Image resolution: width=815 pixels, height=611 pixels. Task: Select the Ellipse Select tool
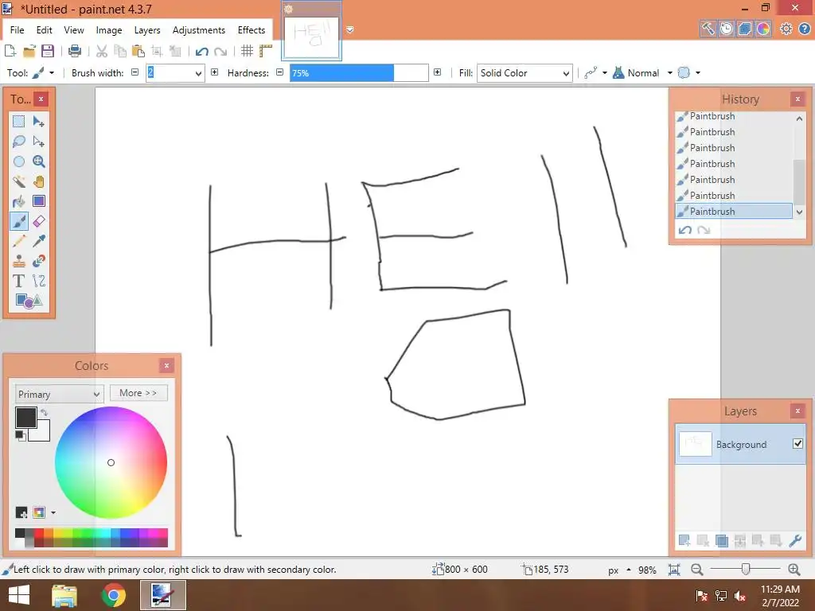[19, 162]
